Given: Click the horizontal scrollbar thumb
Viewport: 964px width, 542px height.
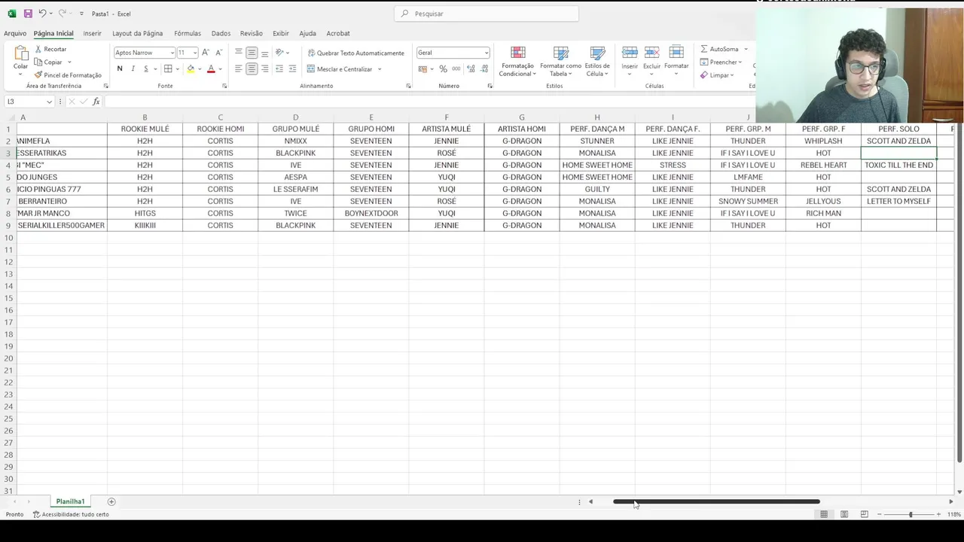Looking at the screenshot, I should pyautogui.click(x=716, y=501).
